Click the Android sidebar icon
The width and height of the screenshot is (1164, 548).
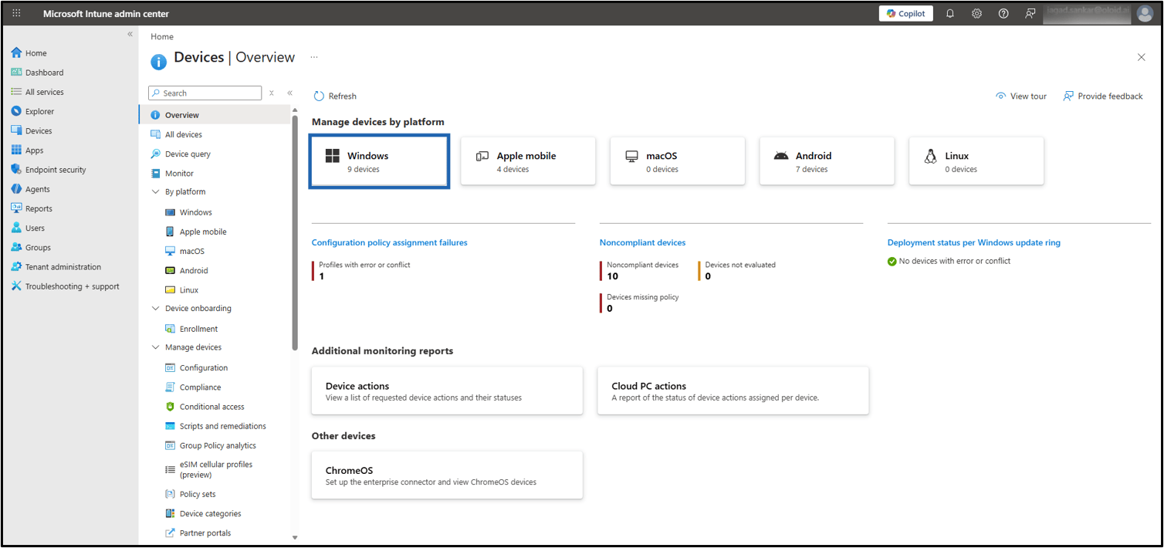[x=171, y=271]
